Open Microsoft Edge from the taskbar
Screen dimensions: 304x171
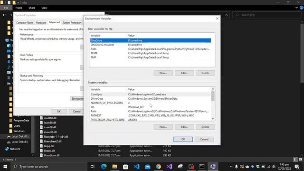(104, 166)
